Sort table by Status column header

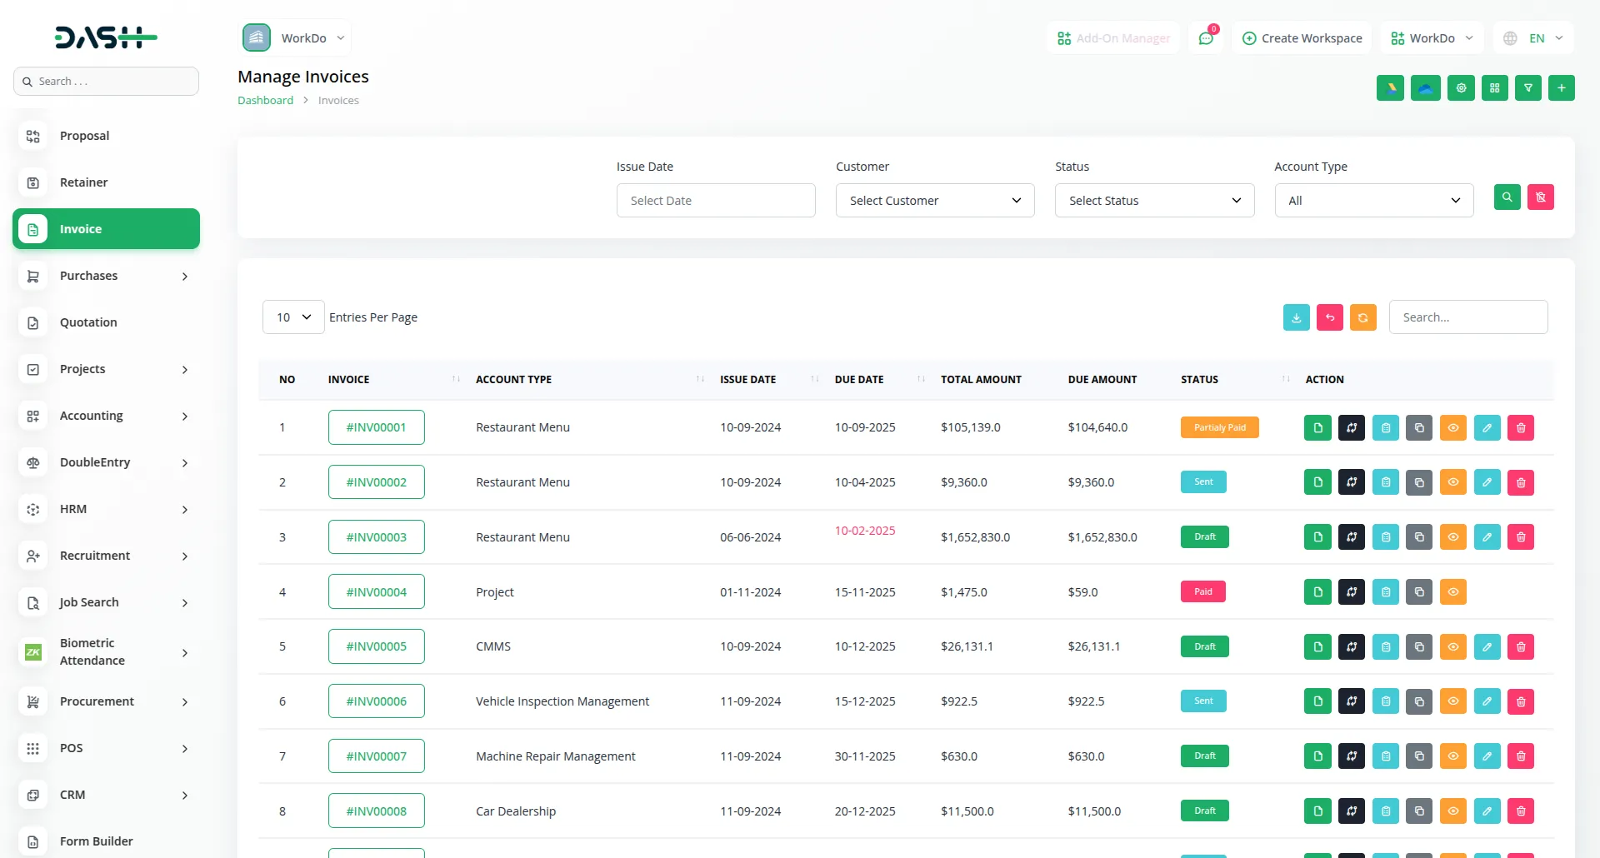1235,379
